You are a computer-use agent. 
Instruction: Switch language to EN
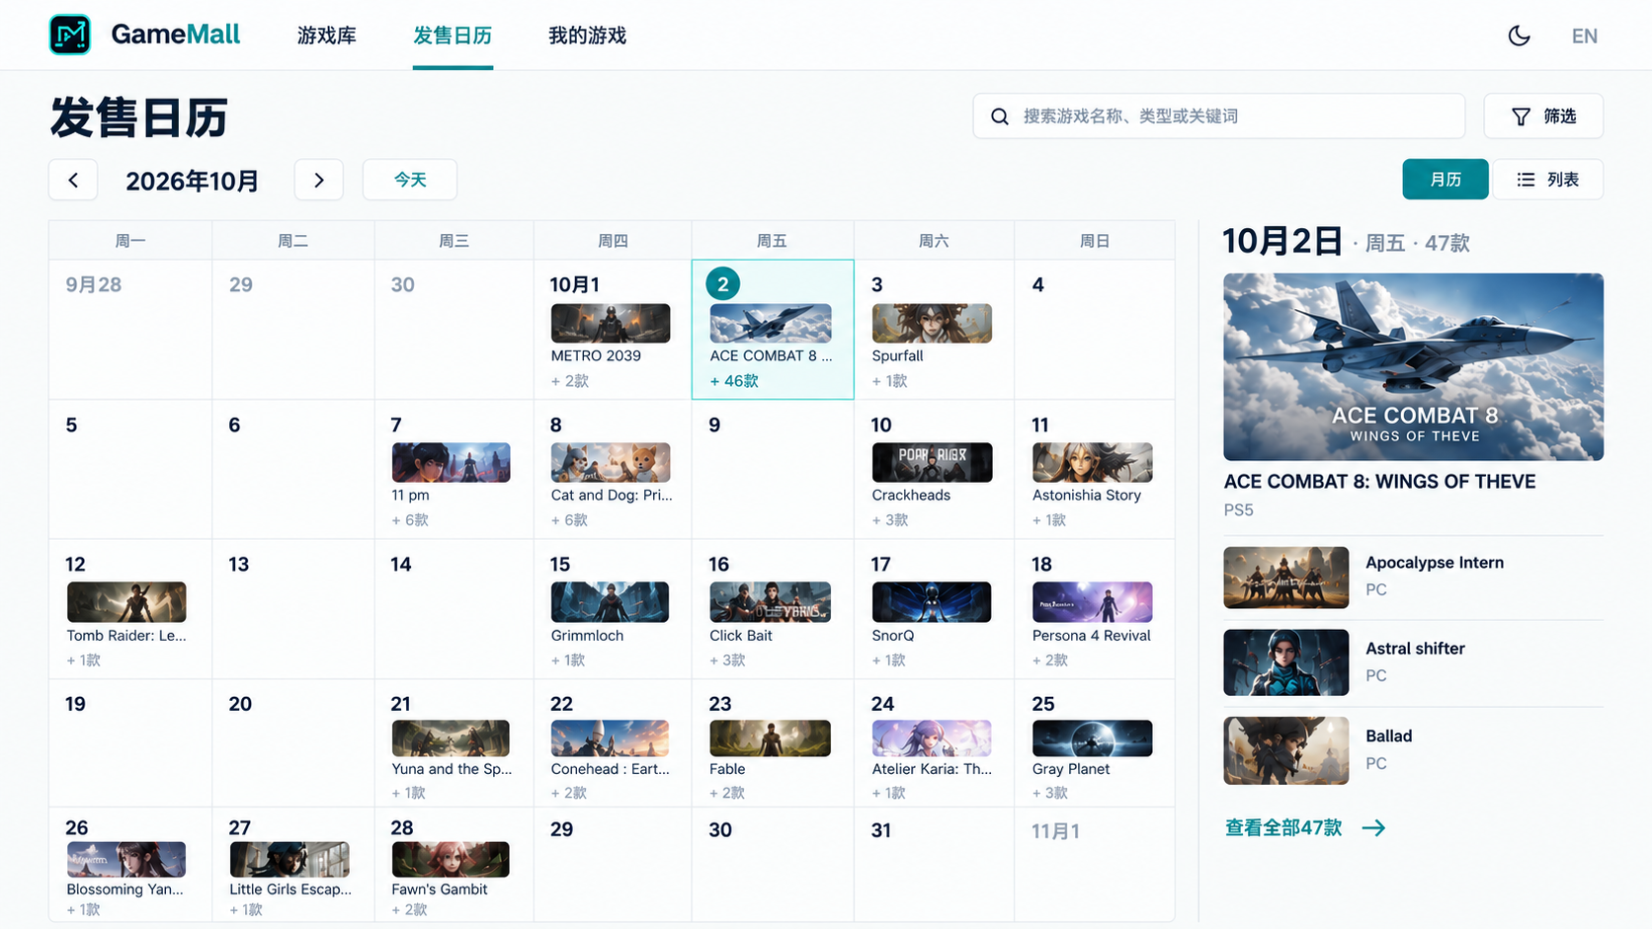point(1584,36)
